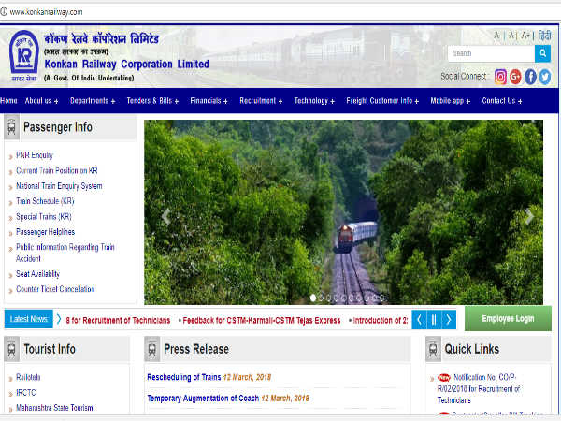Click the Press Release train icon
The height and width of the screenshot is (421, 561).
pos(151,349)
